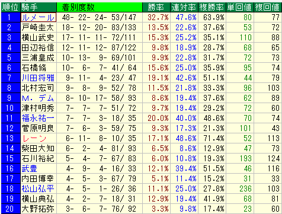Click the 勝率 column header
The image size is (282, 214).
coord(156,8)
